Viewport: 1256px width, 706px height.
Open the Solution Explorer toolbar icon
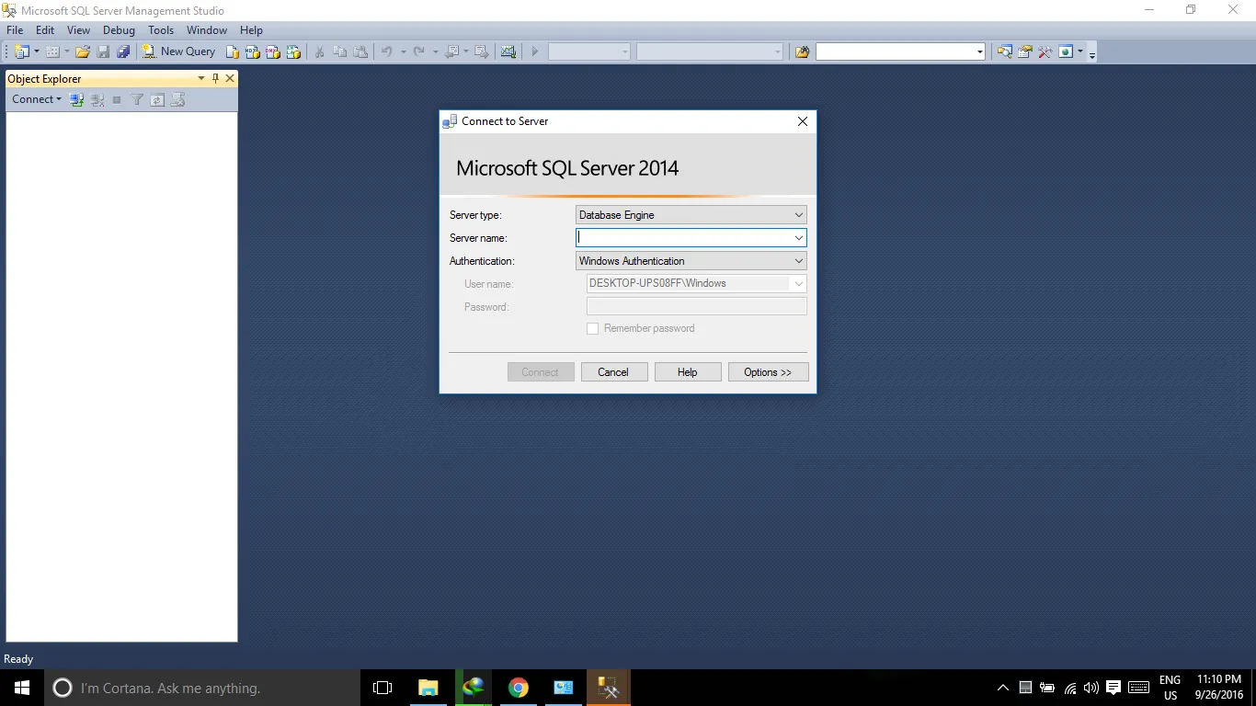[1005, 52]
